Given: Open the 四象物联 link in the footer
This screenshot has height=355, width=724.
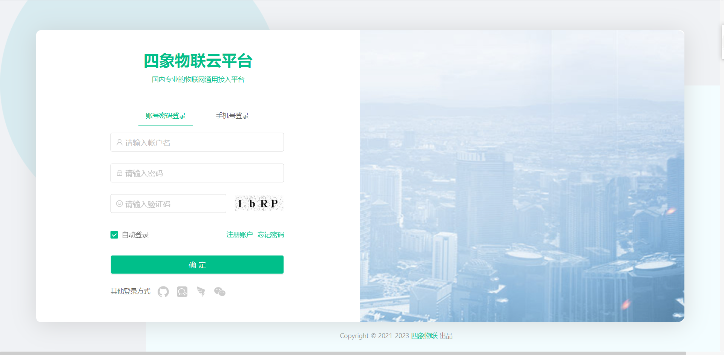Looking at the screenshot, I should (x=424, y=335).
